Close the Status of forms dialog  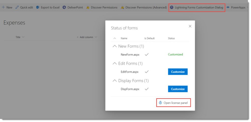click(190, 26)
